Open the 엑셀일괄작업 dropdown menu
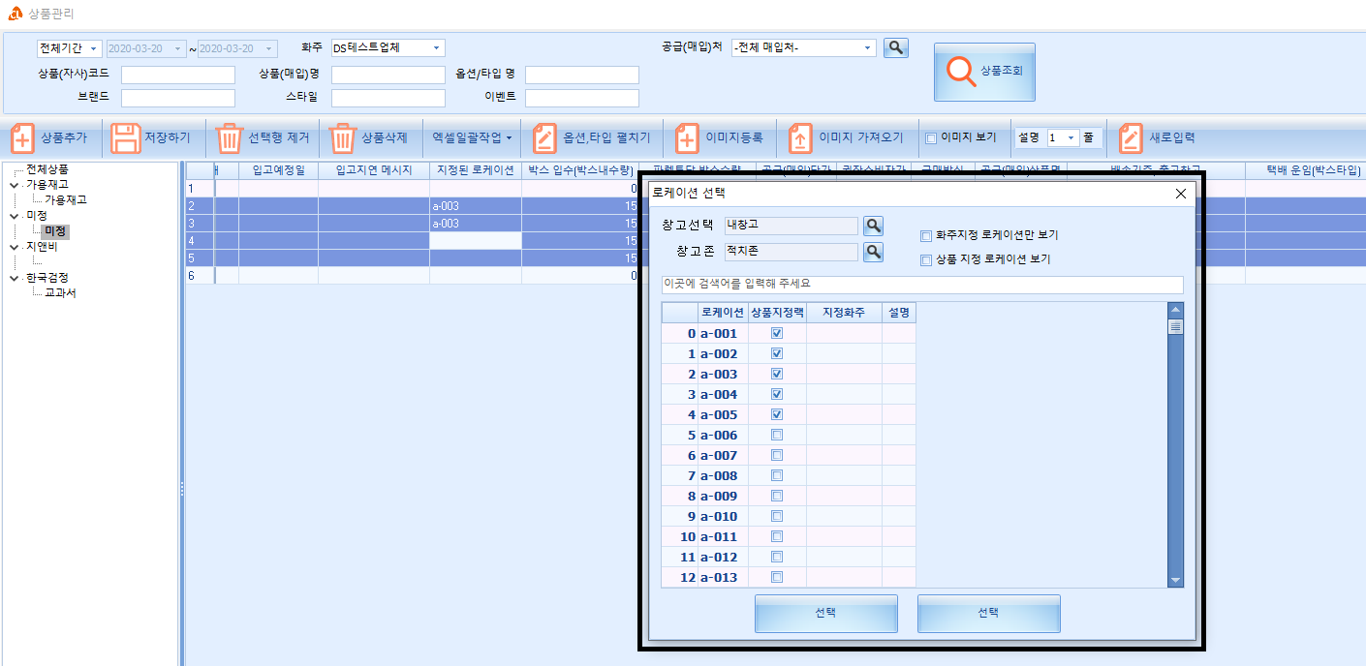The image size is (1366, 666). [472, 138]
